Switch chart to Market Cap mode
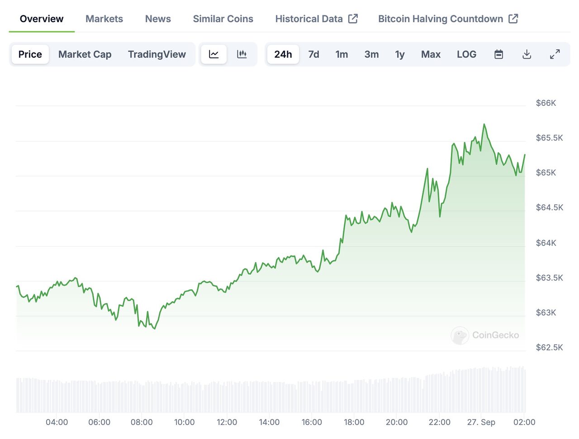The width and height of the screenshot is (579, 439). [x=85, y=54]
